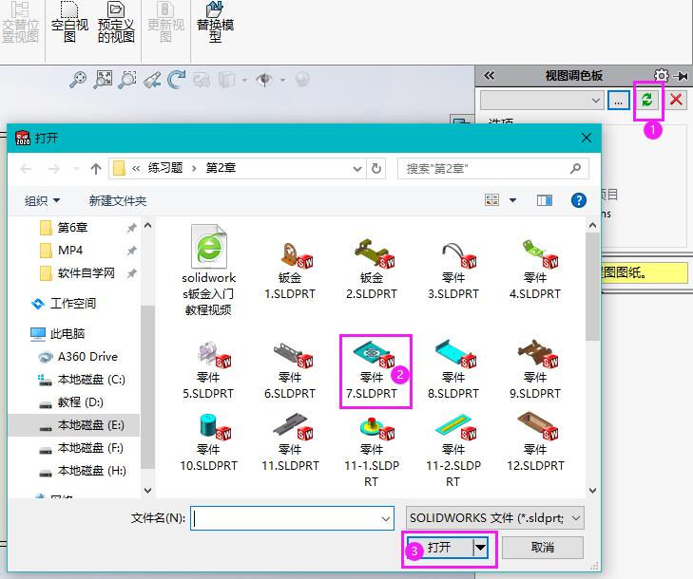Click the red X clear button in View Palette
This screenshot has width=693, height=579.
(x=676, y=100)
